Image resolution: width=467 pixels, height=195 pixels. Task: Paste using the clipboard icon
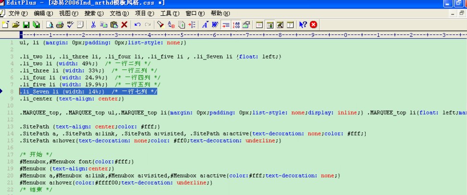(x=114, y=24)
